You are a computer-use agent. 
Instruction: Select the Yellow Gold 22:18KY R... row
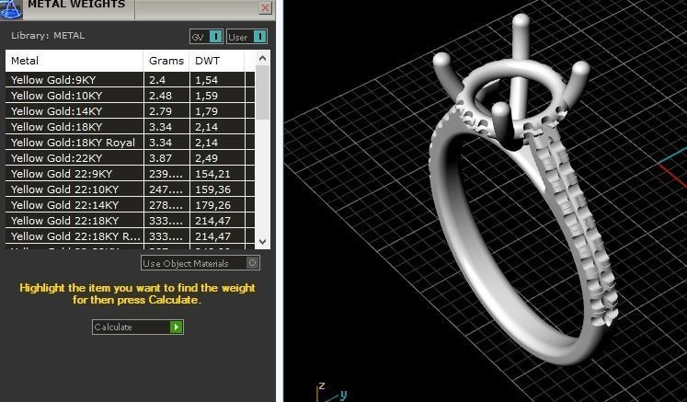click(130, 236)
